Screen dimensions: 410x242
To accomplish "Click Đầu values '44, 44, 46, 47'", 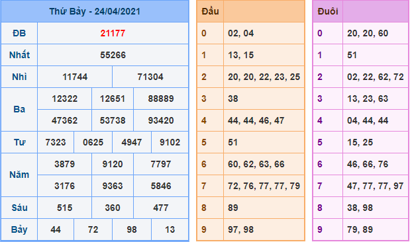I will pos(256,120).
